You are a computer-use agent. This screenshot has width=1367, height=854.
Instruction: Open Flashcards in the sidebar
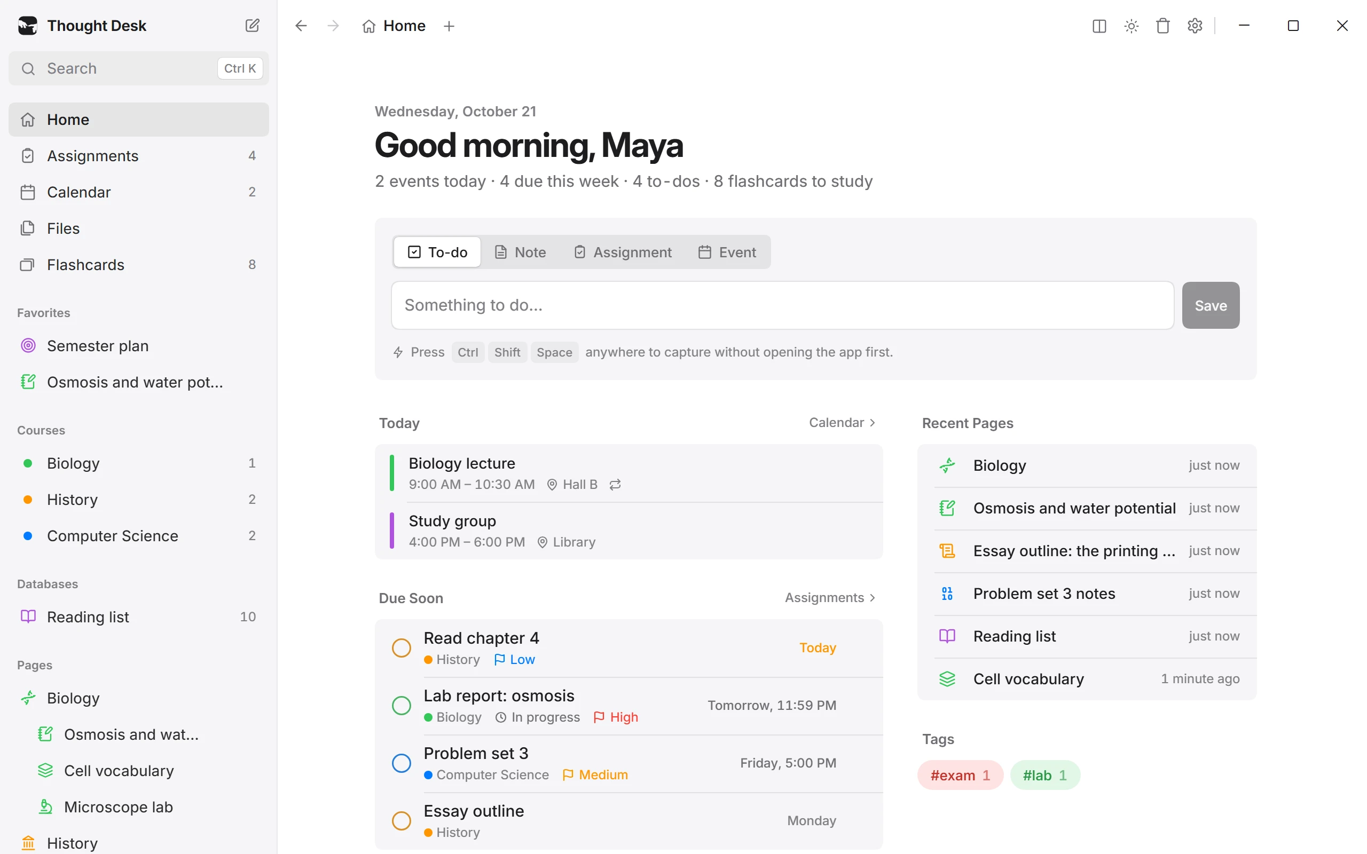pos(138,264)
